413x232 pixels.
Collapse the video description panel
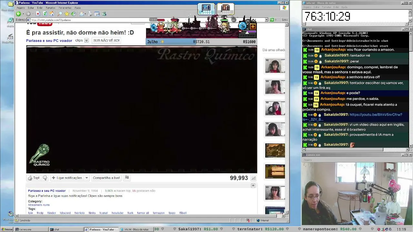(x=253, y=186)
